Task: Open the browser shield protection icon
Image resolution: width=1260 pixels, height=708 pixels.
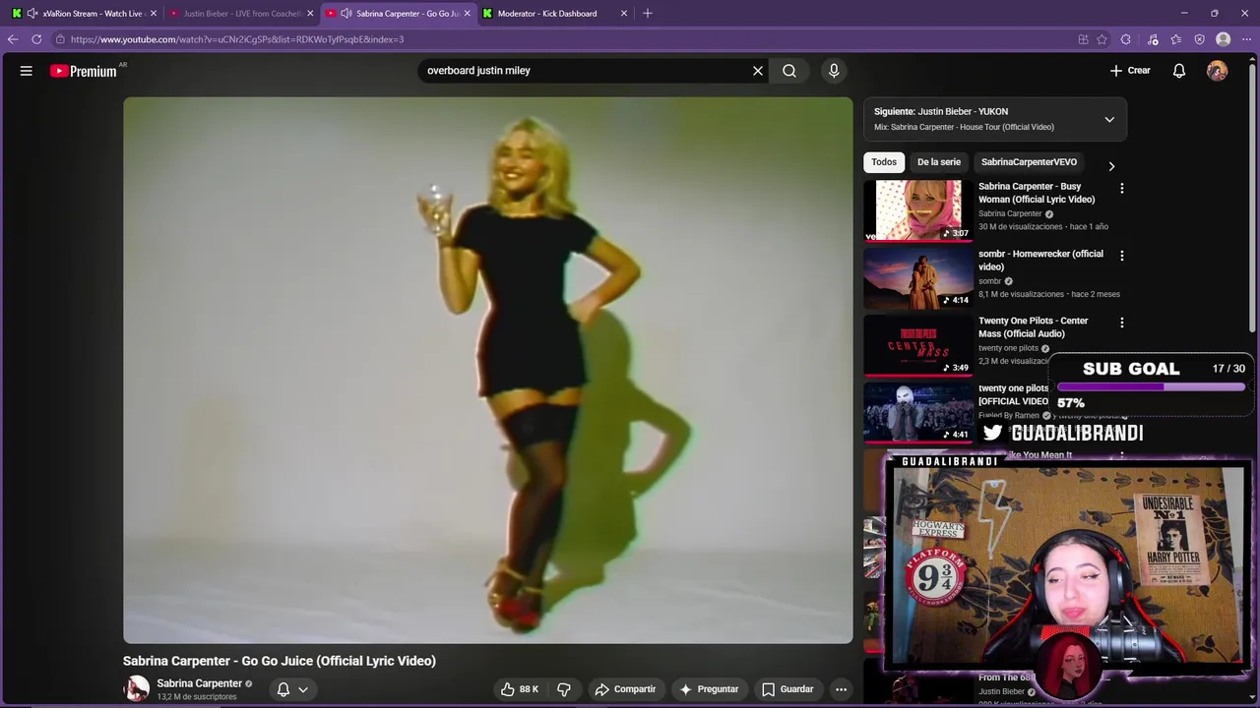Action: click(x=1199, y=39)
